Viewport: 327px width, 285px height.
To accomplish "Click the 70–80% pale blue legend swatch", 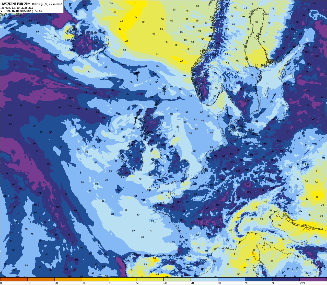I will pyautogui.click(x=204, y=279).
